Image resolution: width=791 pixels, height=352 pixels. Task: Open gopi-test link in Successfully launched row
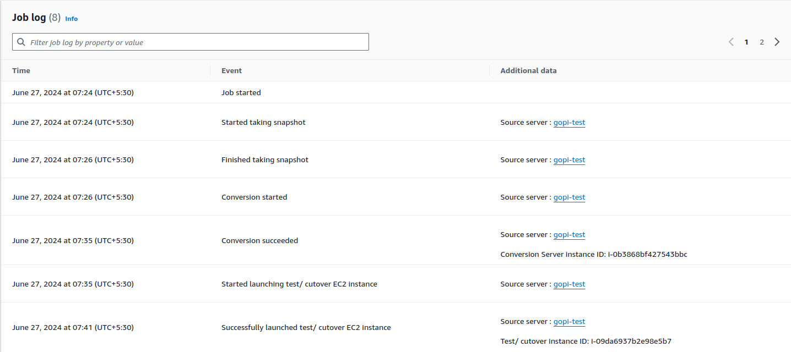(x=569, y=322)
